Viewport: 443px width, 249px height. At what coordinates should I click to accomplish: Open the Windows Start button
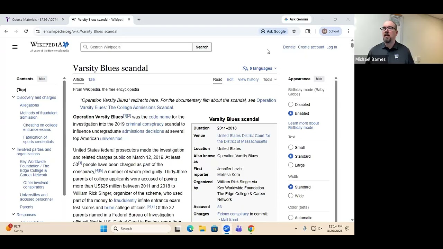click(103, 229)
